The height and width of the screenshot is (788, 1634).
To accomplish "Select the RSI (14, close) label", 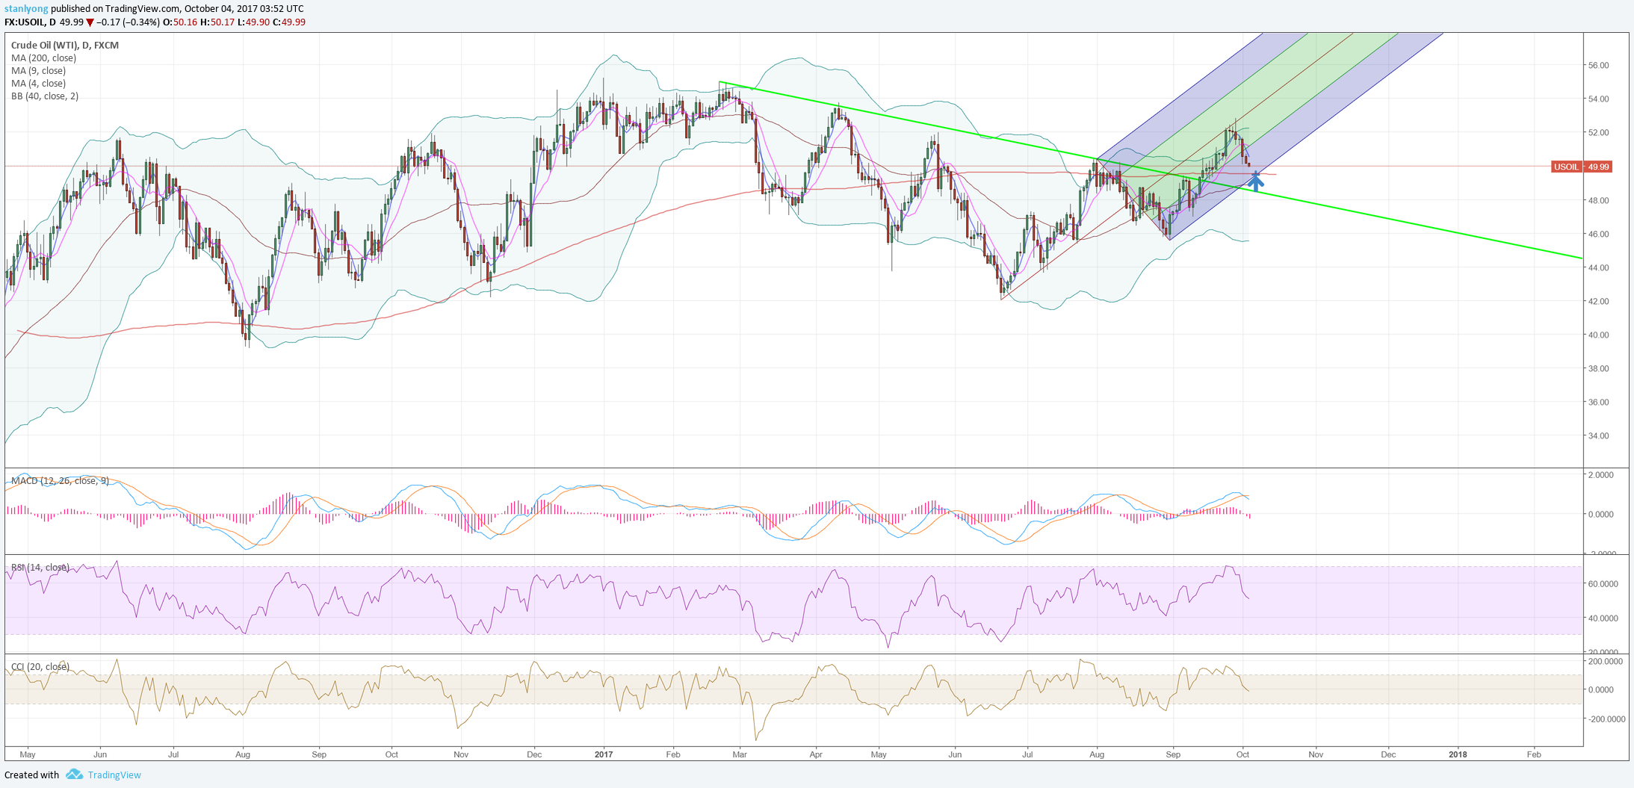I will (40, 568).
